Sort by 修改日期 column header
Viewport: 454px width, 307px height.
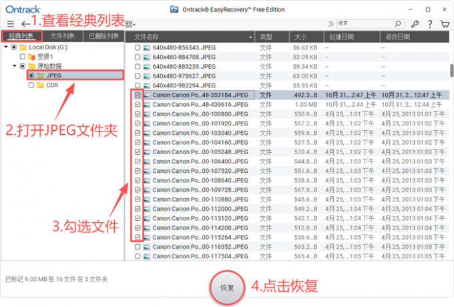click(x=415, y=37)
